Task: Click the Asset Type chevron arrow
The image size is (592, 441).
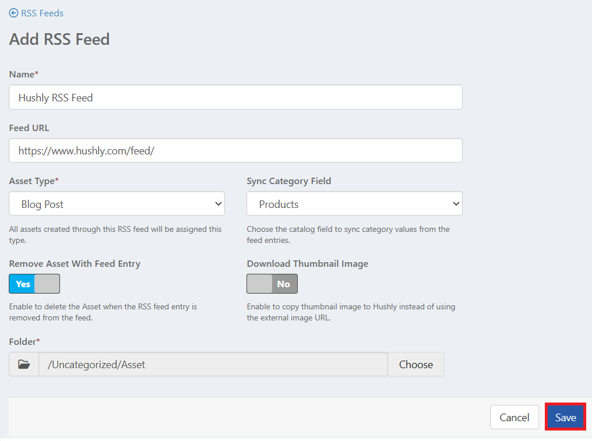Action: [219, 204]
